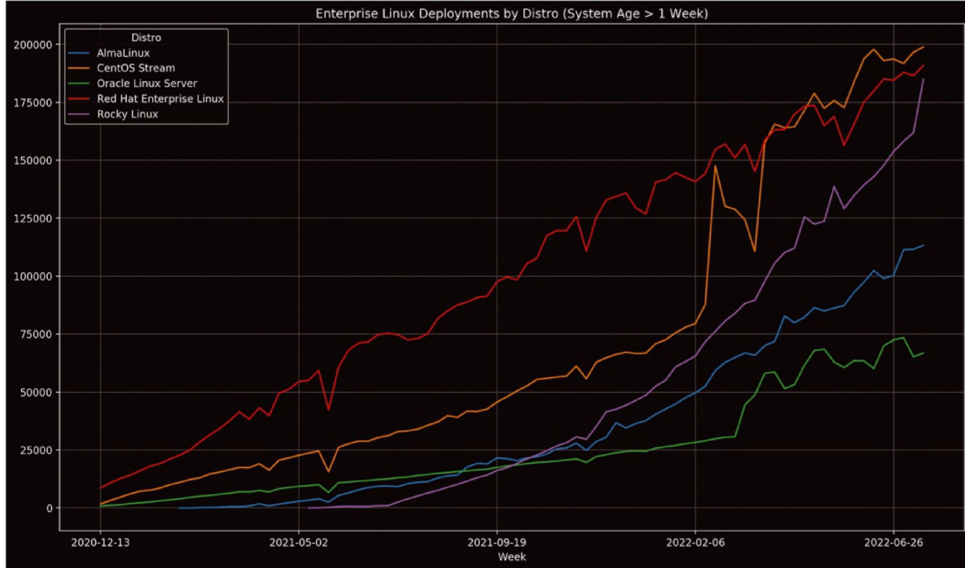
Task: Click the green Oracle Linux legend line swatch
Action: coord(79,84)
